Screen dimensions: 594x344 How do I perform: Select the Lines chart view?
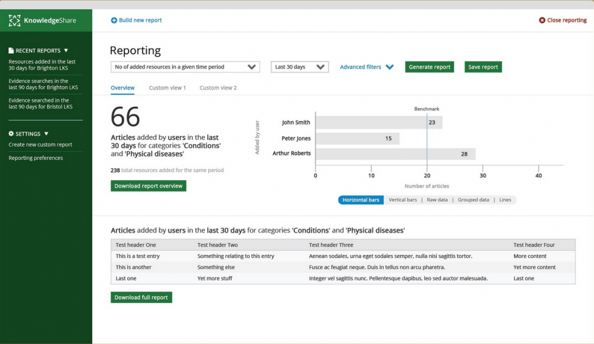click(x=505, y=200)
